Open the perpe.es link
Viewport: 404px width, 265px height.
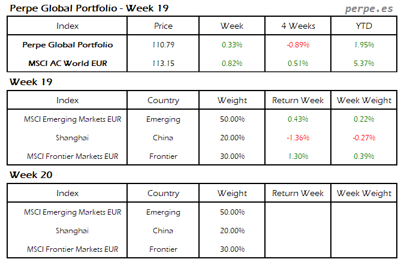tap(370, 9)
